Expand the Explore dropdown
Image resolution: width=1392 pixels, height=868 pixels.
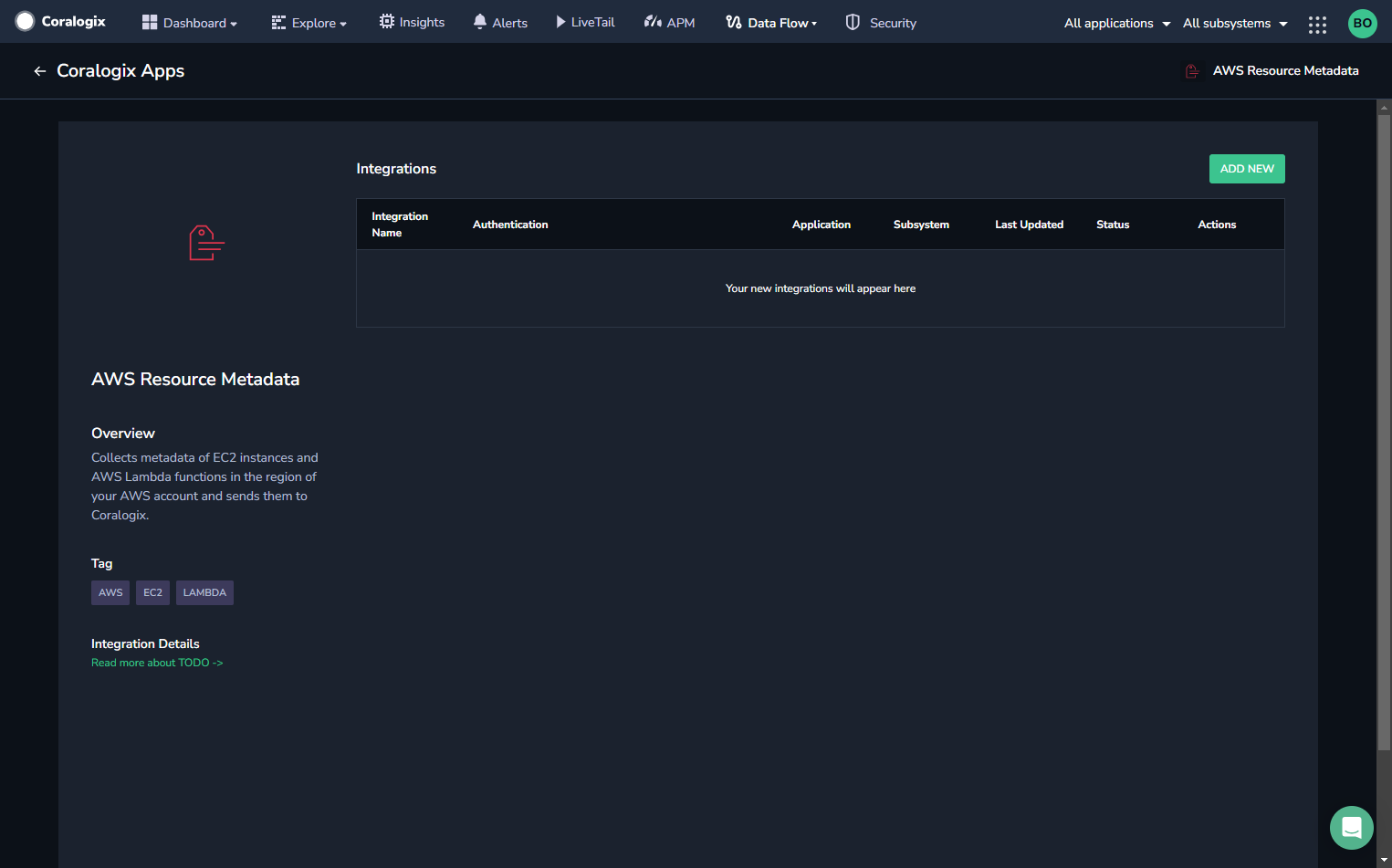tap(309, 23)
